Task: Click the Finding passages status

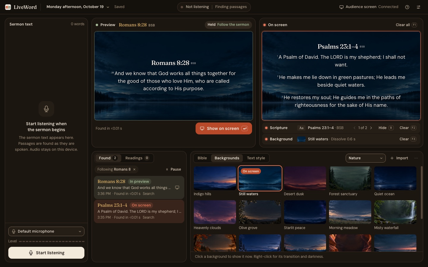Action: 231,7
